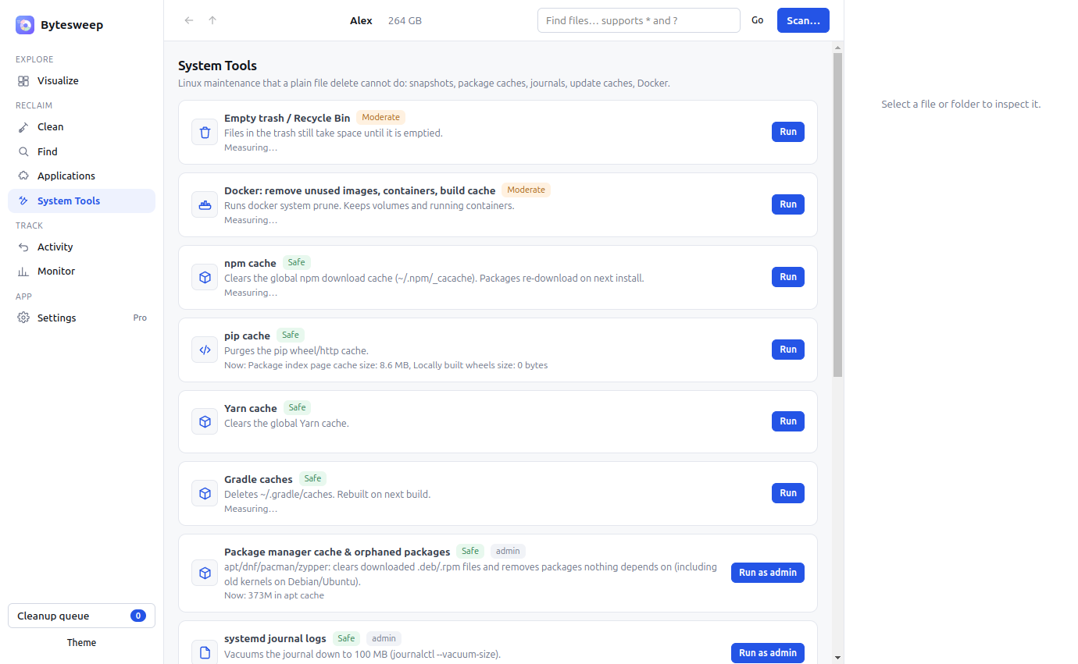The height and width of the screenshot is (664, 1078).
Task: Click the Theme button
Action: point(81,643)
